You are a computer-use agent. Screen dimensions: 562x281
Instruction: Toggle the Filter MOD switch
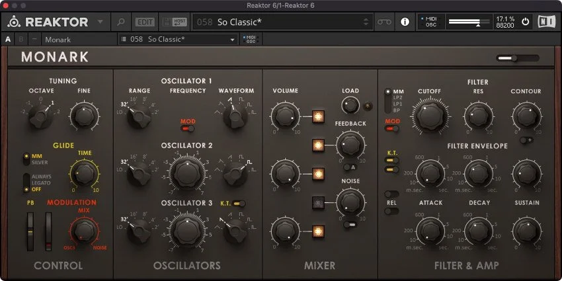point(392,128)
